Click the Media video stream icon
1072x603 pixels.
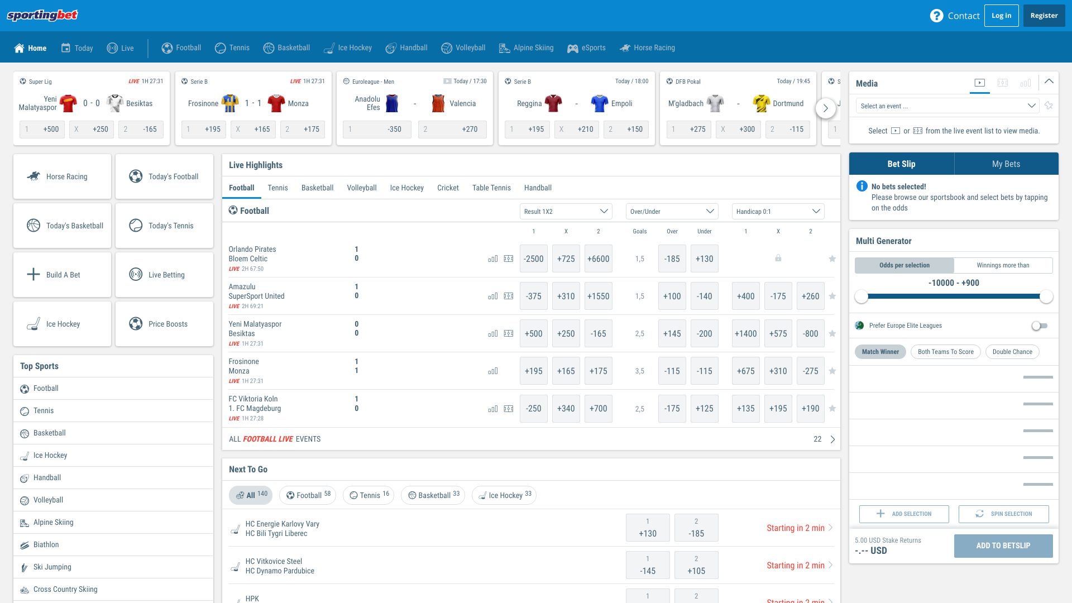tap(979, 83)
